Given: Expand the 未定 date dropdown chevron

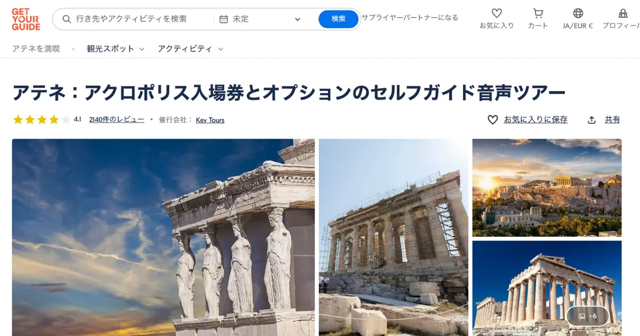Looking at the screenshot, I should tap(298, 19).
